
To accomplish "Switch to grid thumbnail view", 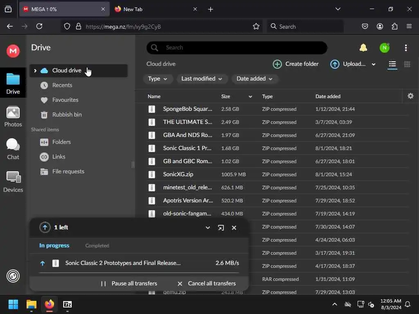I will (x=407, y=64).
